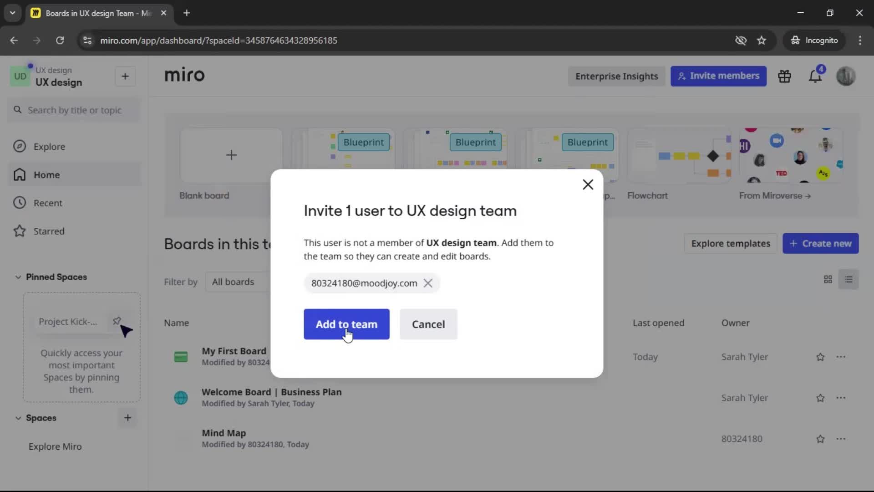Click the miro logo
The image size is (874, 492).
[x=184, y=75]
